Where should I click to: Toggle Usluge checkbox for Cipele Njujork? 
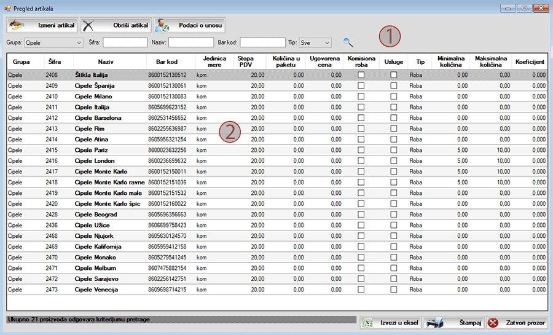(x=394, y=236)
